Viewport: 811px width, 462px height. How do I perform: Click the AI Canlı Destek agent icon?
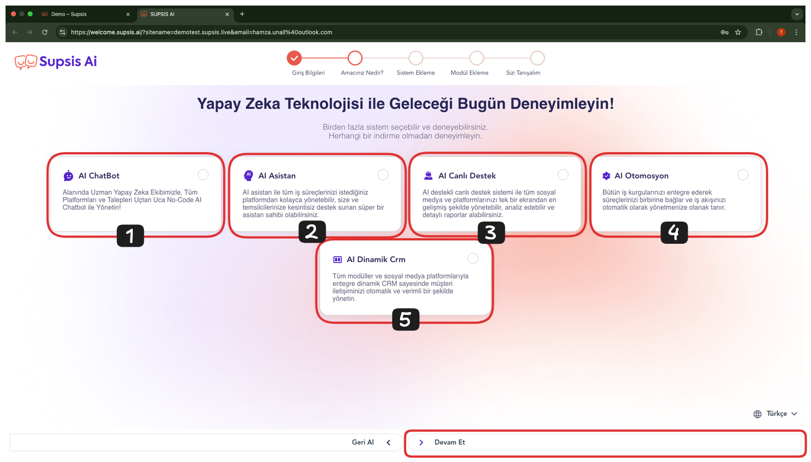428,175
